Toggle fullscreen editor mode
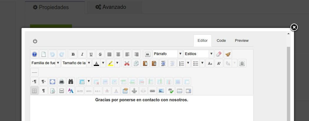The height and width of the screenshot is (121, 309). pyautogui.click(x=52, y=81)
